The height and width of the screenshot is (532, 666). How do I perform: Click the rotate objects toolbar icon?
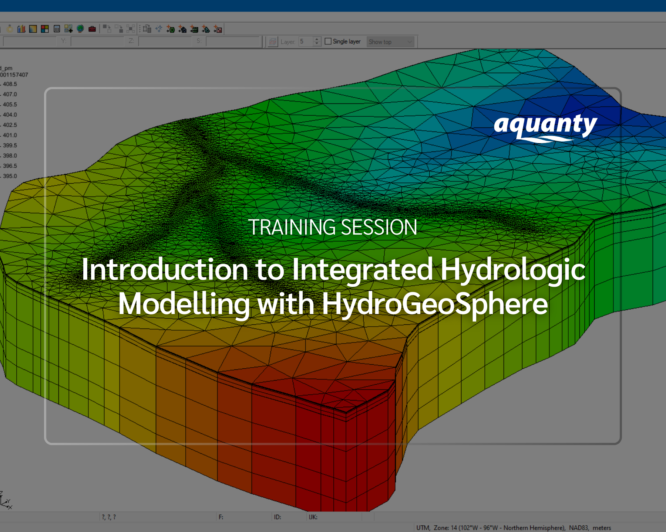147,29
